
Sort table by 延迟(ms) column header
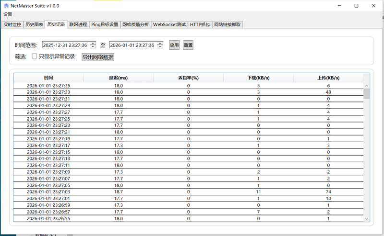(x=118, y=78)
